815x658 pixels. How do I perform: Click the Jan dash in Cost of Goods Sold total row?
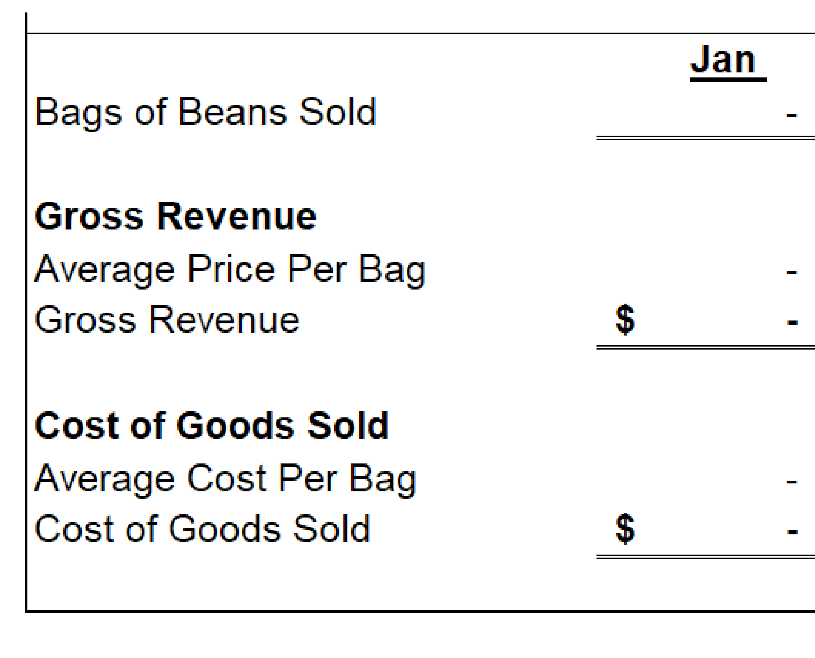coord(792,531)
